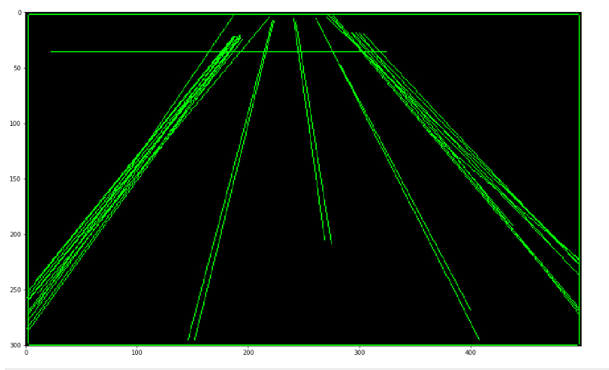Click the y-axis tick label 300
The height and width of the screenshot is (370, 609).
coord(16,346)
